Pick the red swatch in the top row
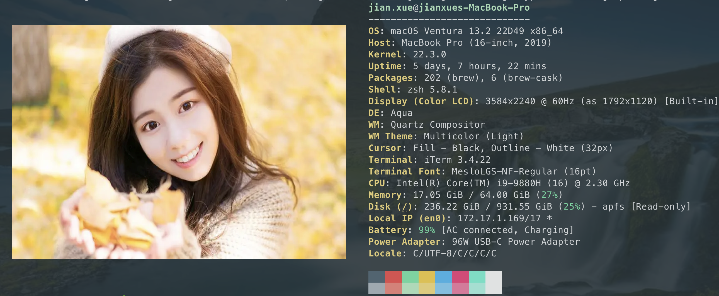This screenshot has width=719, height=296. 393,277
